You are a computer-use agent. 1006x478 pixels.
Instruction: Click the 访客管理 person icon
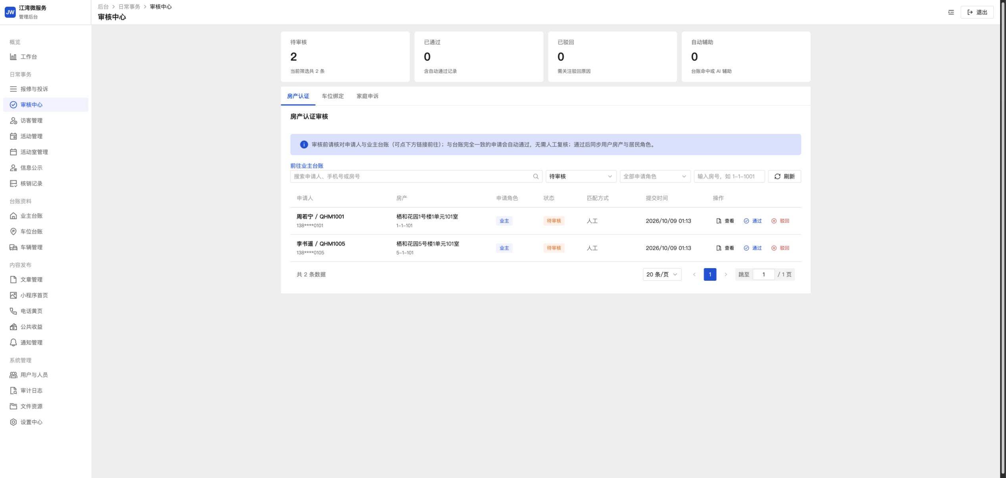(13, 120)
